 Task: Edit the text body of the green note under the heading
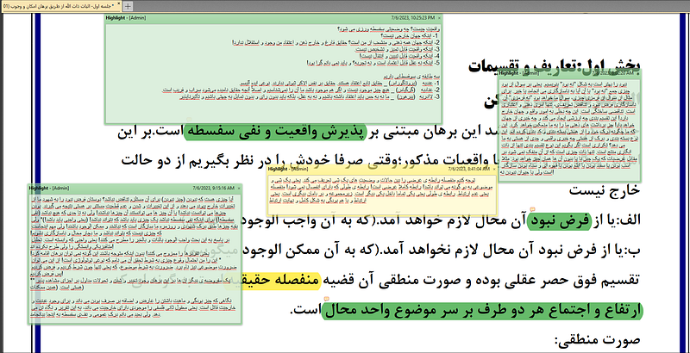pyautogui.click(x=570, y=128)
